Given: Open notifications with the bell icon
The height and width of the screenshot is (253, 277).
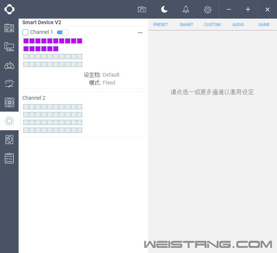Looking at the screenshot, I should coord(186,9).
